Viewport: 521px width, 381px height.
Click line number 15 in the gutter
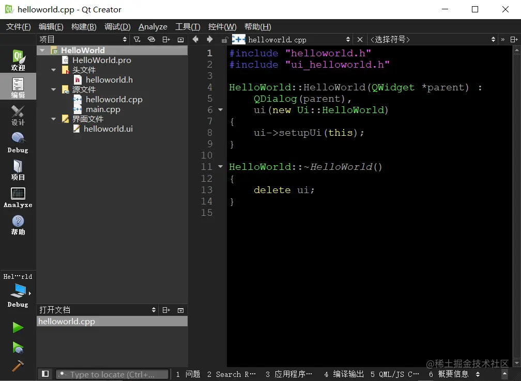click(x=206, y=212)
